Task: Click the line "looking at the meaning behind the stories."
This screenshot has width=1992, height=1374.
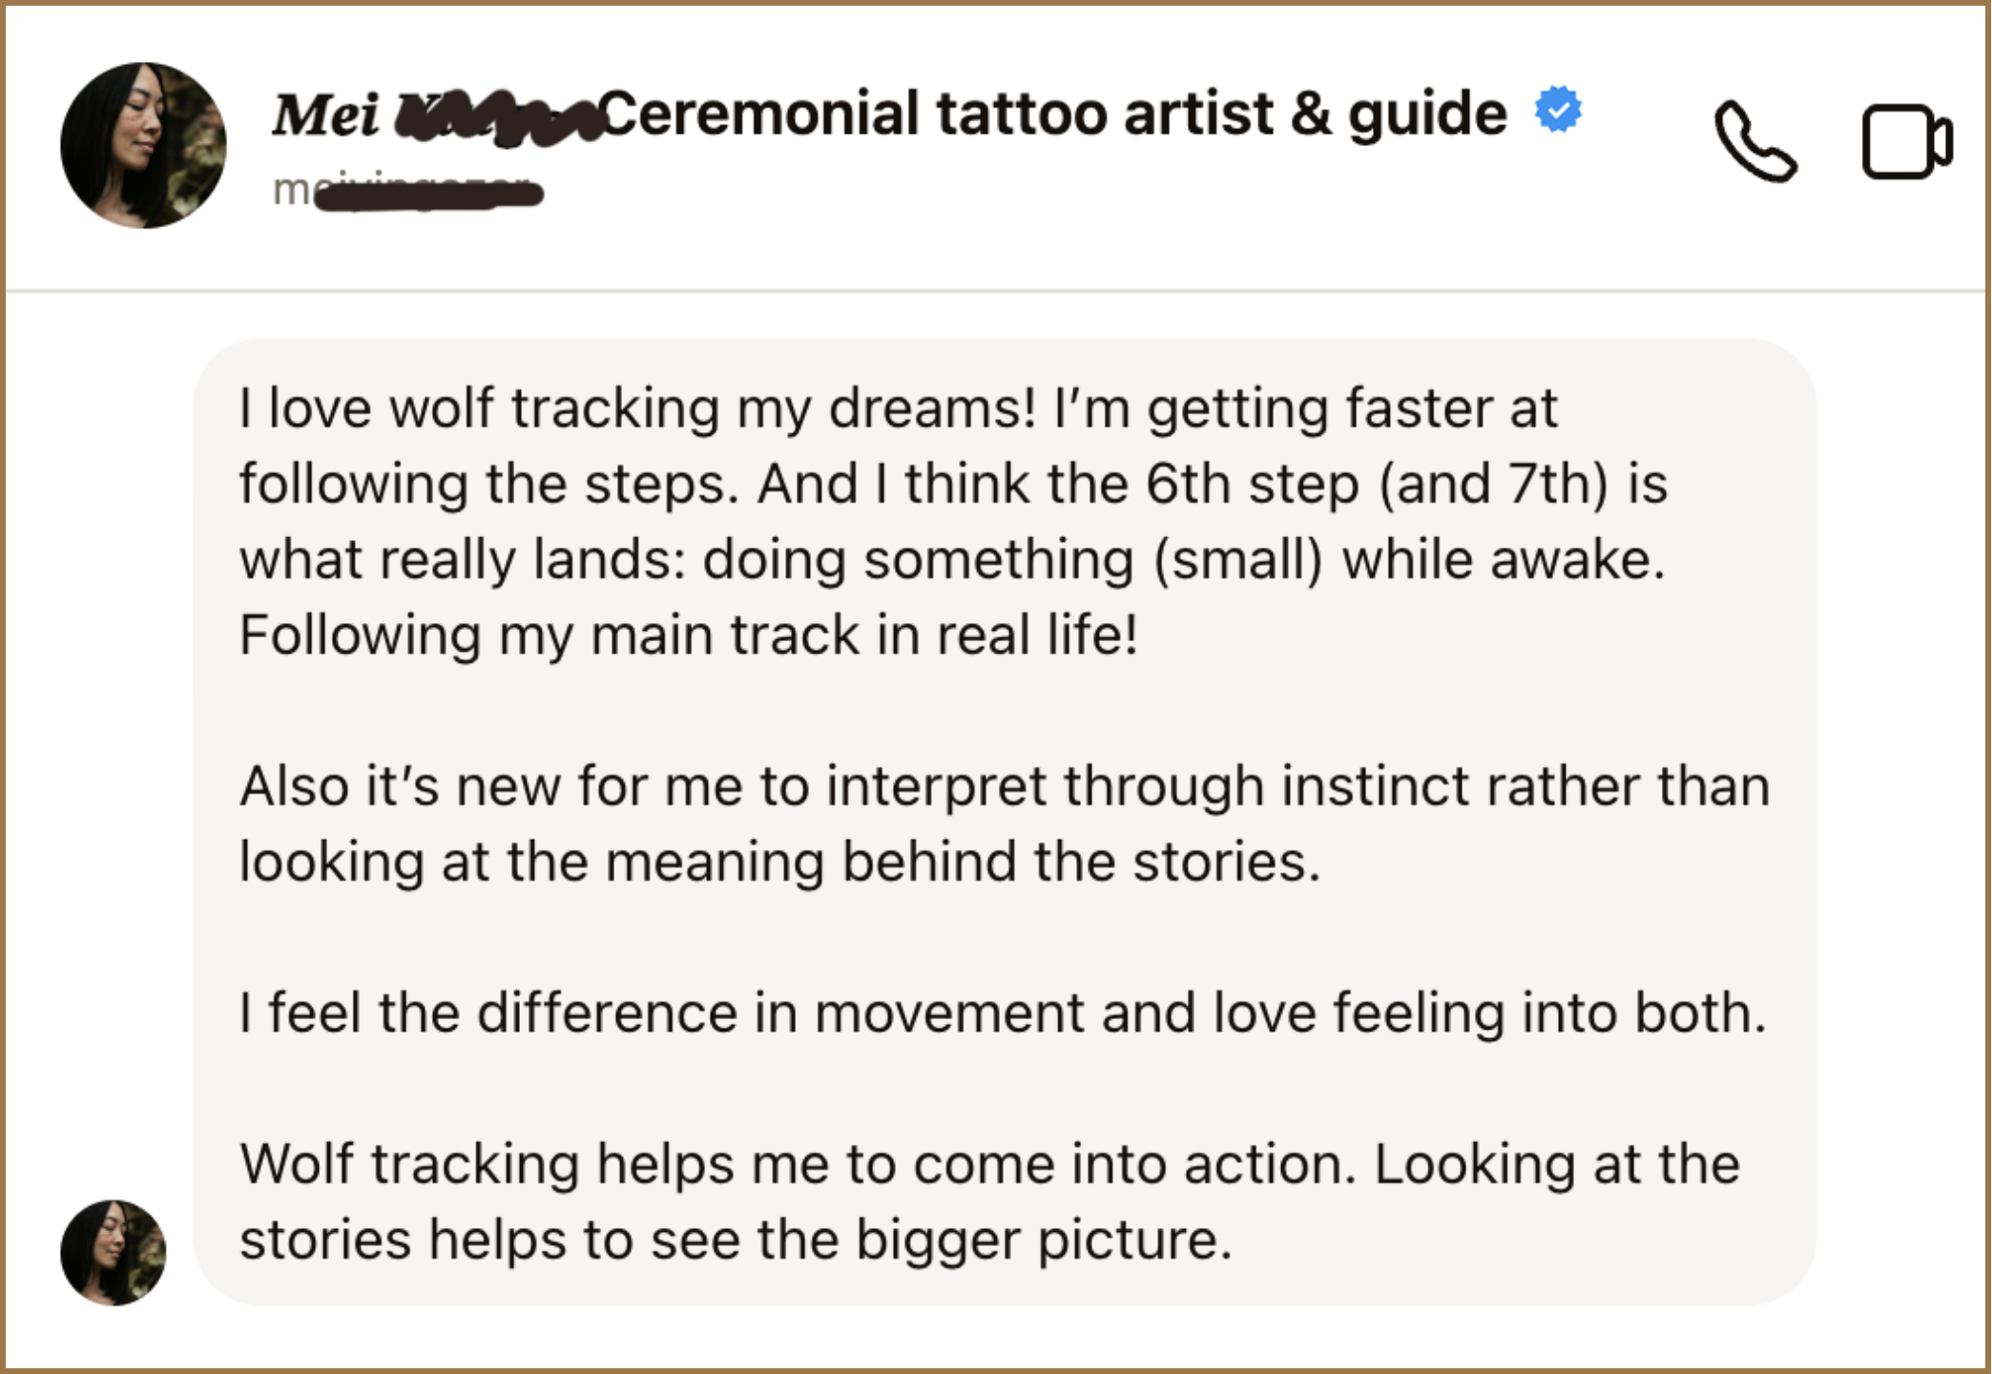Action: click(x=779, y=862)
